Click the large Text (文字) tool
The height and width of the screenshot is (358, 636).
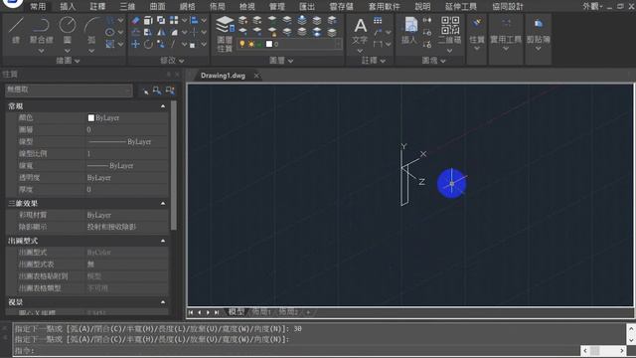360,31
